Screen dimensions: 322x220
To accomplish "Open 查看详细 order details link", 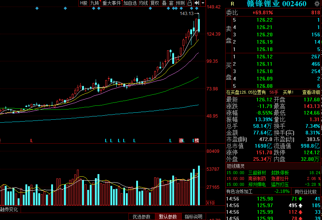I will [x=311, y=93].
